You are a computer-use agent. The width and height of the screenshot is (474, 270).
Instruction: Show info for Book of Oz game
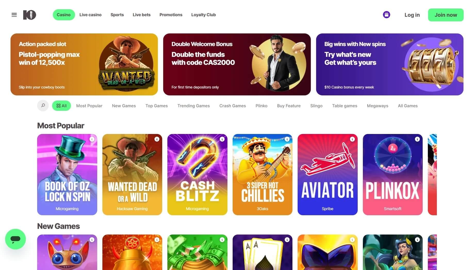coord(92,139)
